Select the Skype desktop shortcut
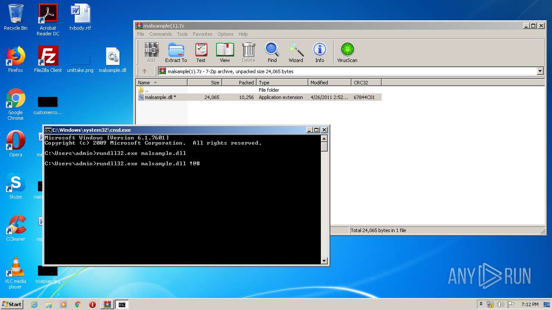This screenshot has height=310, width=552. click(x=16, y=186)
